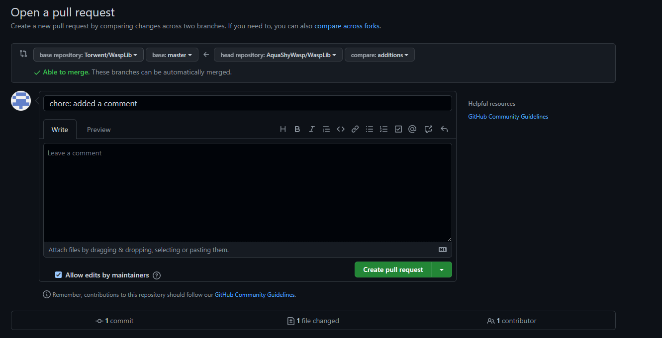Mention a user with the @ icon

point(412,129)
